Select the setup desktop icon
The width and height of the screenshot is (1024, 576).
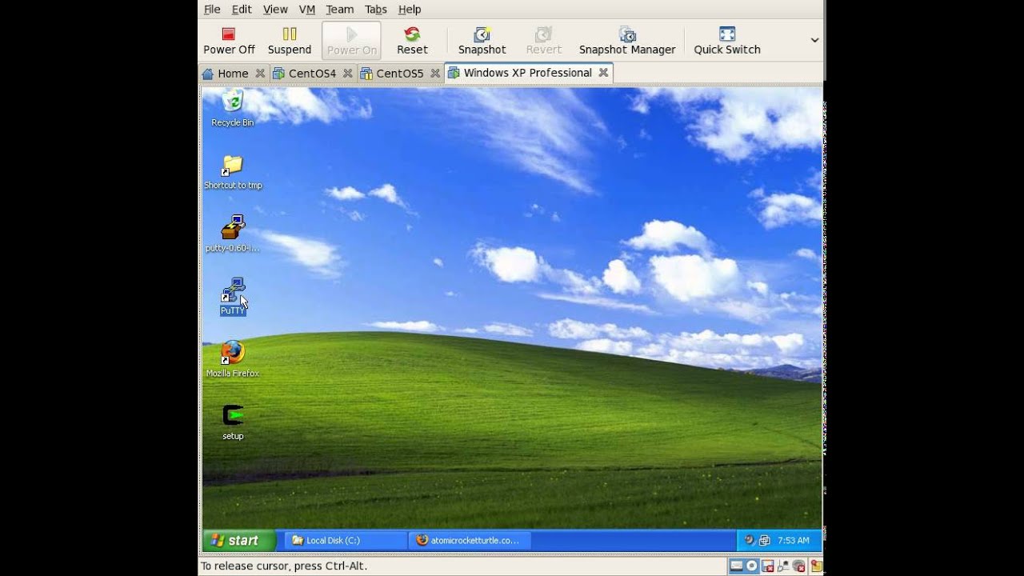(x=233, y=422)
